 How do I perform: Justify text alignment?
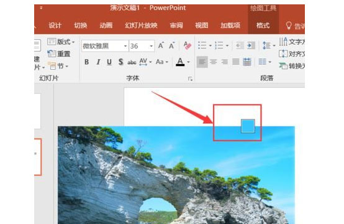click(236, 62)
